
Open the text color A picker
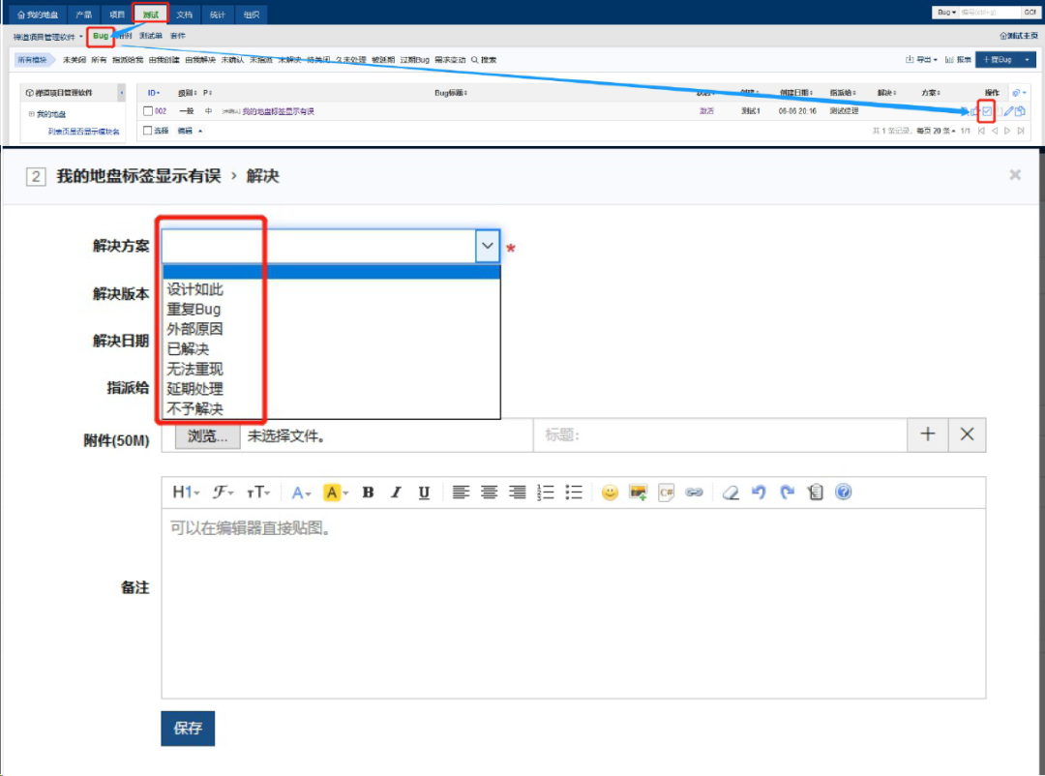point(301,492)
